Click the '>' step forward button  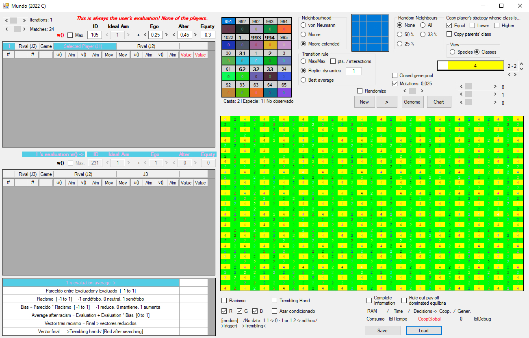pyautogui.click(x=386, y=102)
